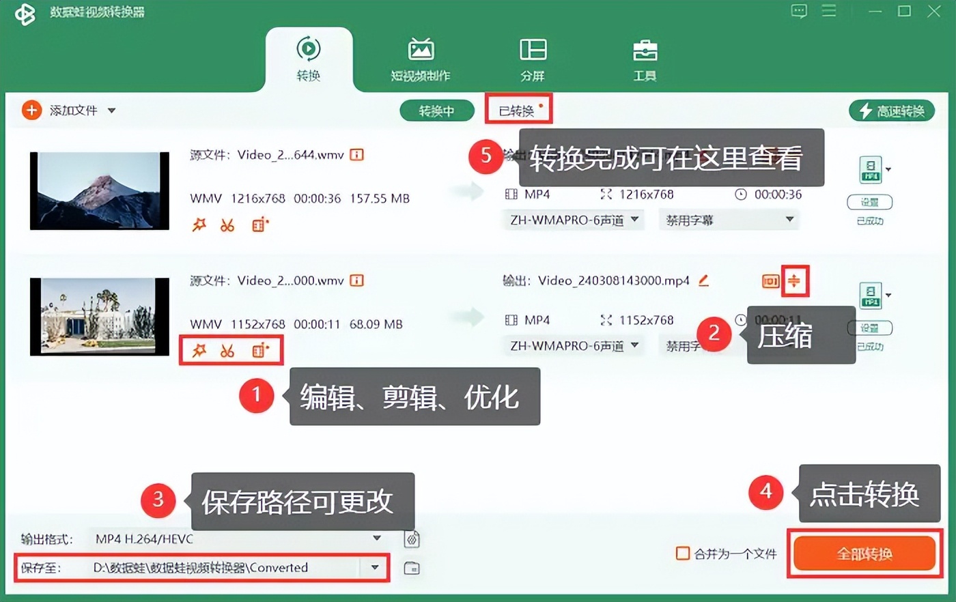Expand the 保存至 path dropdown
The image size is (956, 602).
click(x=374, y=567)
